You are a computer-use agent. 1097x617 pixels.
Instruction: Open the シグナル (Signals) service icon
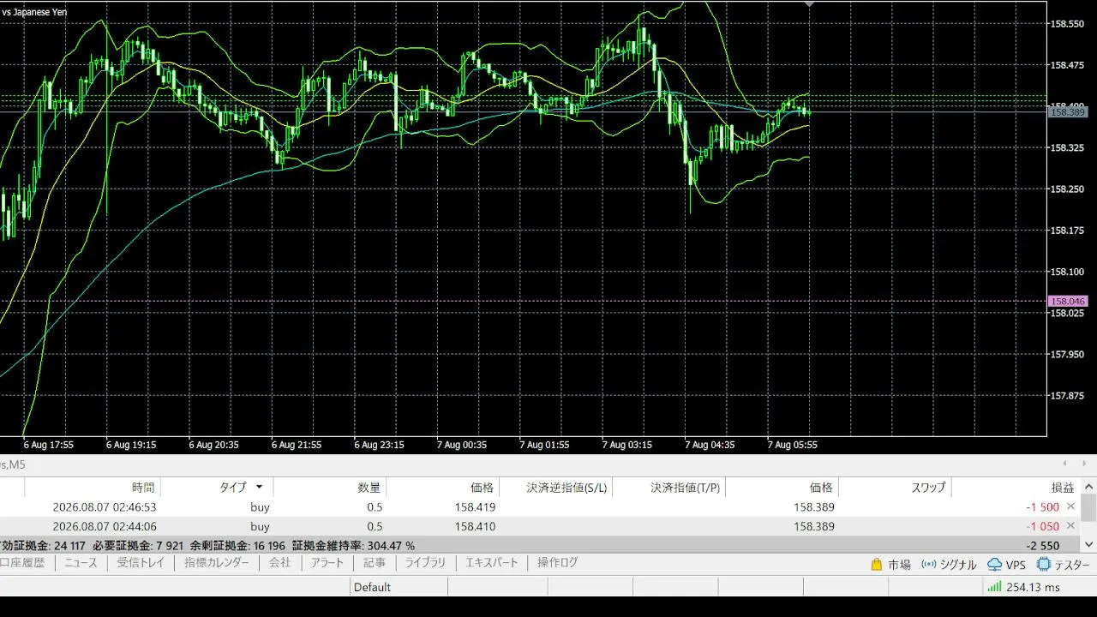click(929, 565)
